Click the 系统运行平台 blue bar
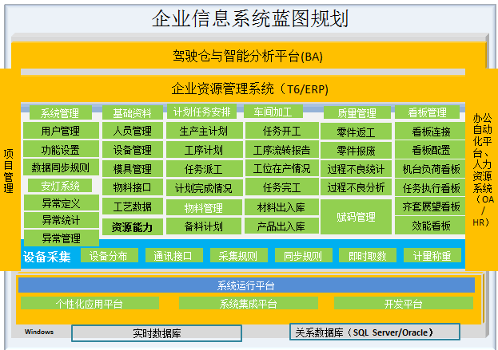498x350 pixels. [246, 285]
